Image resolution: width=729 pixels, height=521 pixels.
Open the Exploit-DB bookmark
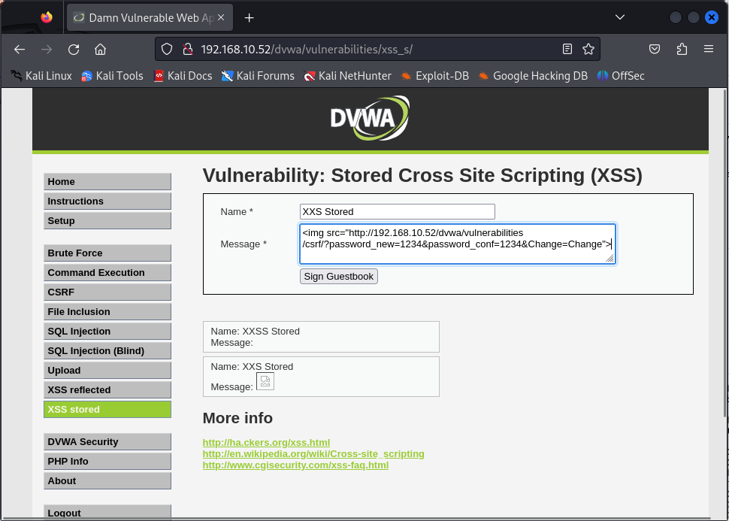(x=434, y=76)
